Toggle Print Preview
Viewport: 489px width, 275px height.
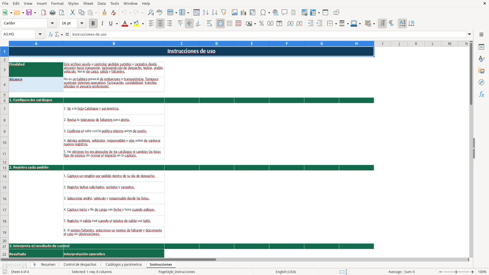coord(62,12)
